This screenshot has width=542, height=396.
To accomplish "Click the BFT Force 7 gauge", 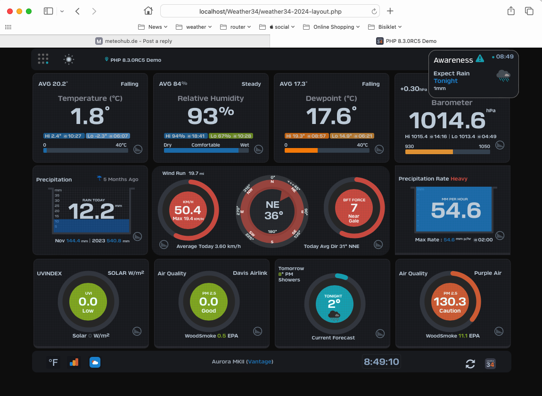I will click(x=354, y=208).
